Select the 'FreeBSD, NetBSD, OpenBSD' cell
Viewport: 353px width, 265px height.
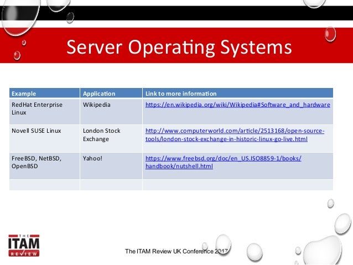[44, 166]
